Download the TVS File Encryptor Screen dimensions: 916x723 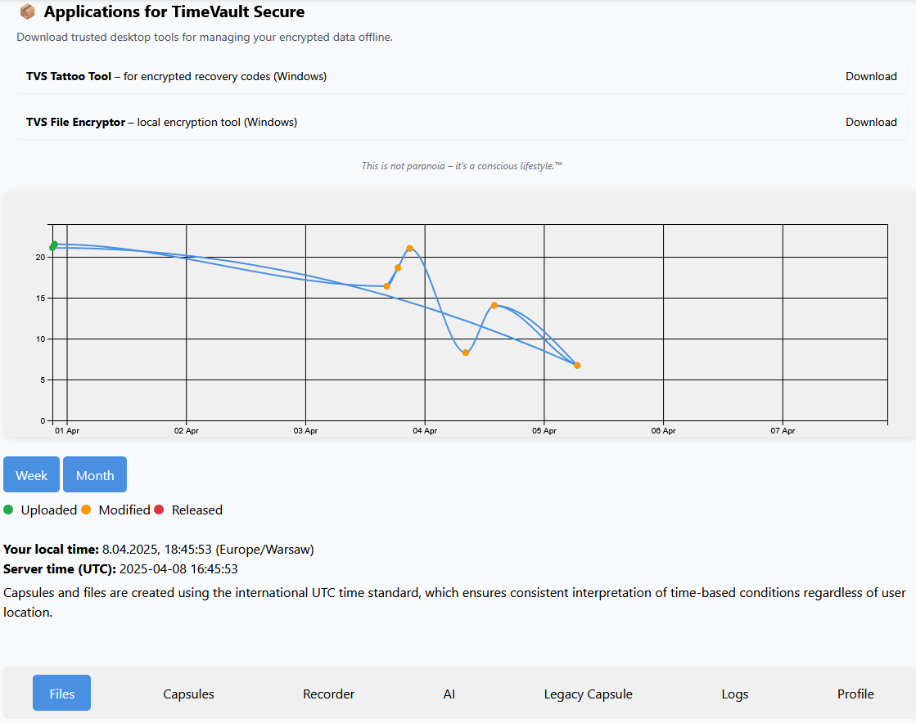871,122
